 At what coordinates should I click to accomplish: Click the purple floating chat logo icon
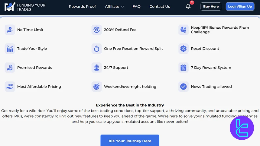242,128
